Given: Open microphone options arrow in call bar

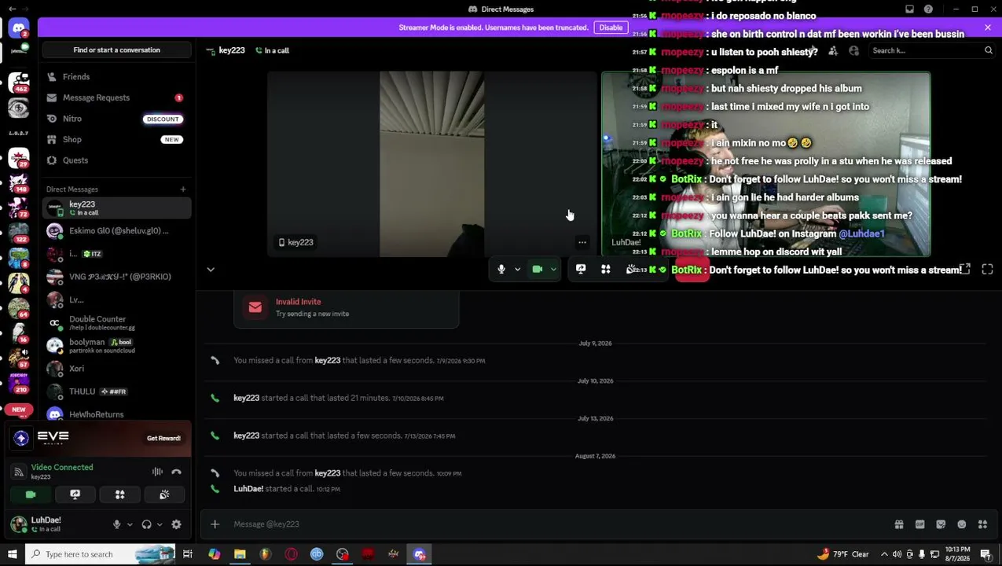Looking at the screenshot, I should coord(517,270).
